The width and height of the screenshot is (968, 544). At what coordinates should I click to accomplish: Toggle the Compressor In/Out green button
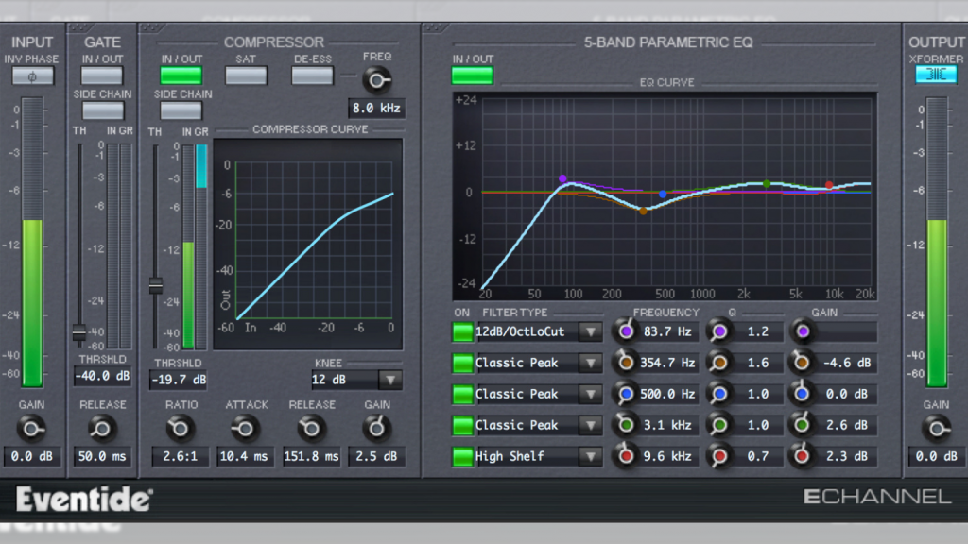pyautogui.click(x=181, y=76)
